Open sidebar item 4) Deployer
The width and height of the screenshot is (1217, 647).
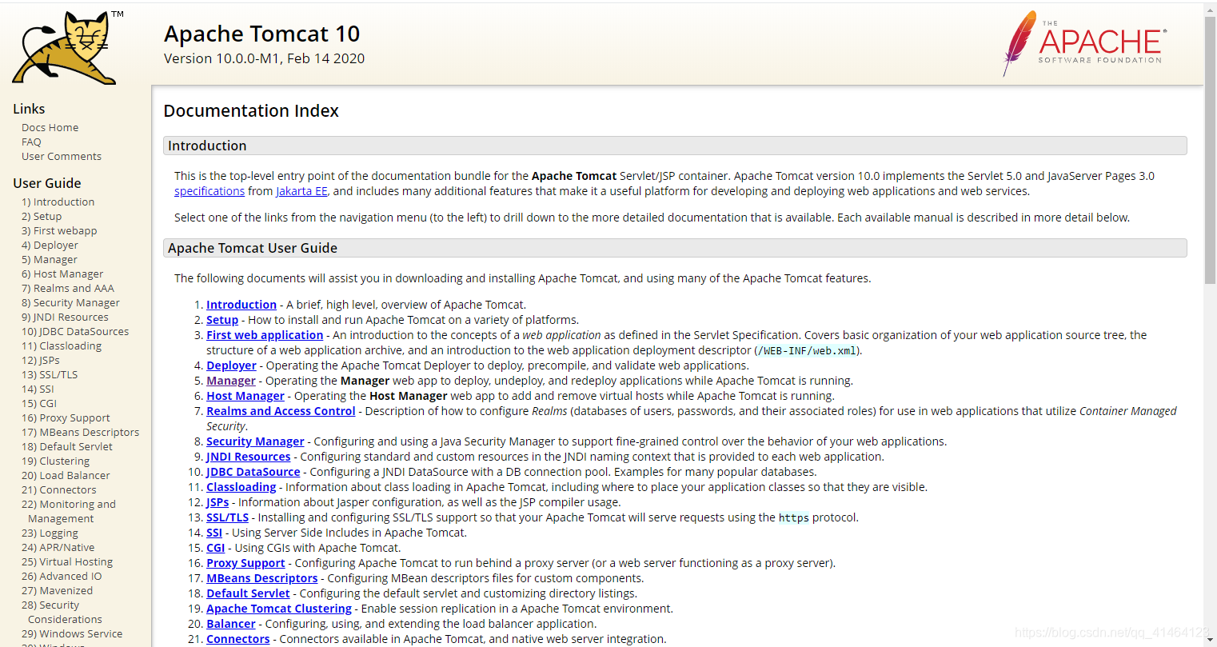(50, 245)
